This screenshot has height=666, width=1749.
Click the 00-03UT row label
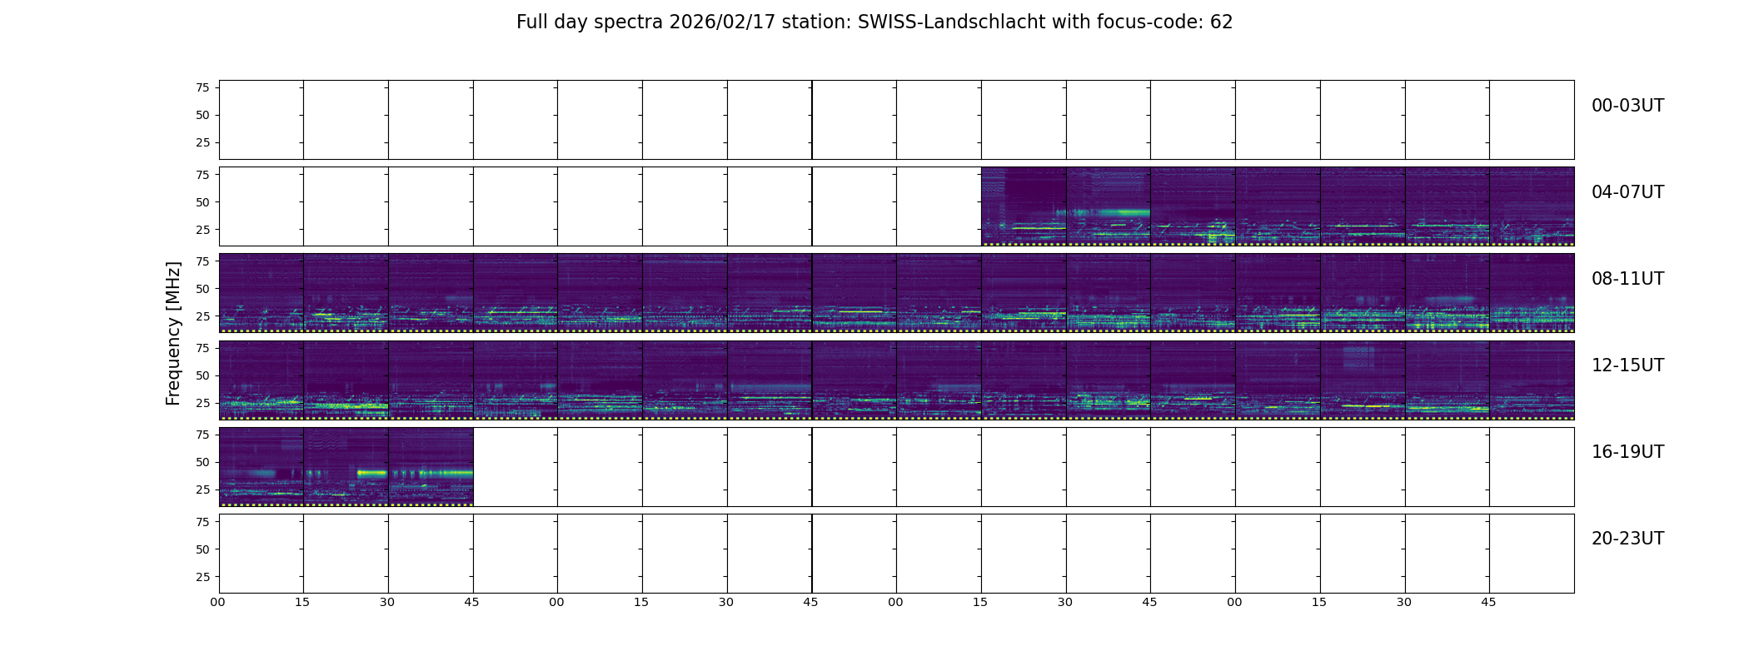point(1627,106)
